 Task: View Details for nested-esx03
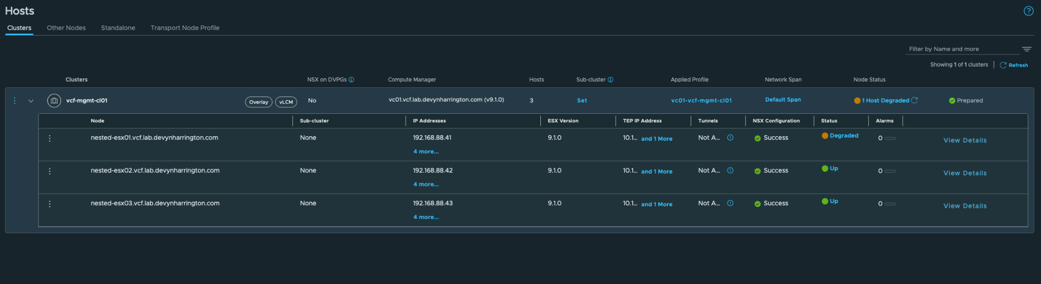pyautogui.click(x=965, y=206)
